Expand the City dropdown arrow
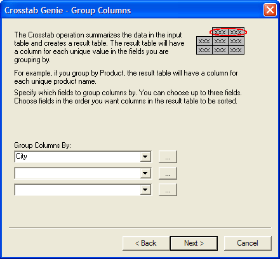The width and height of the screenshot is (280, 259). pos(145,157)
